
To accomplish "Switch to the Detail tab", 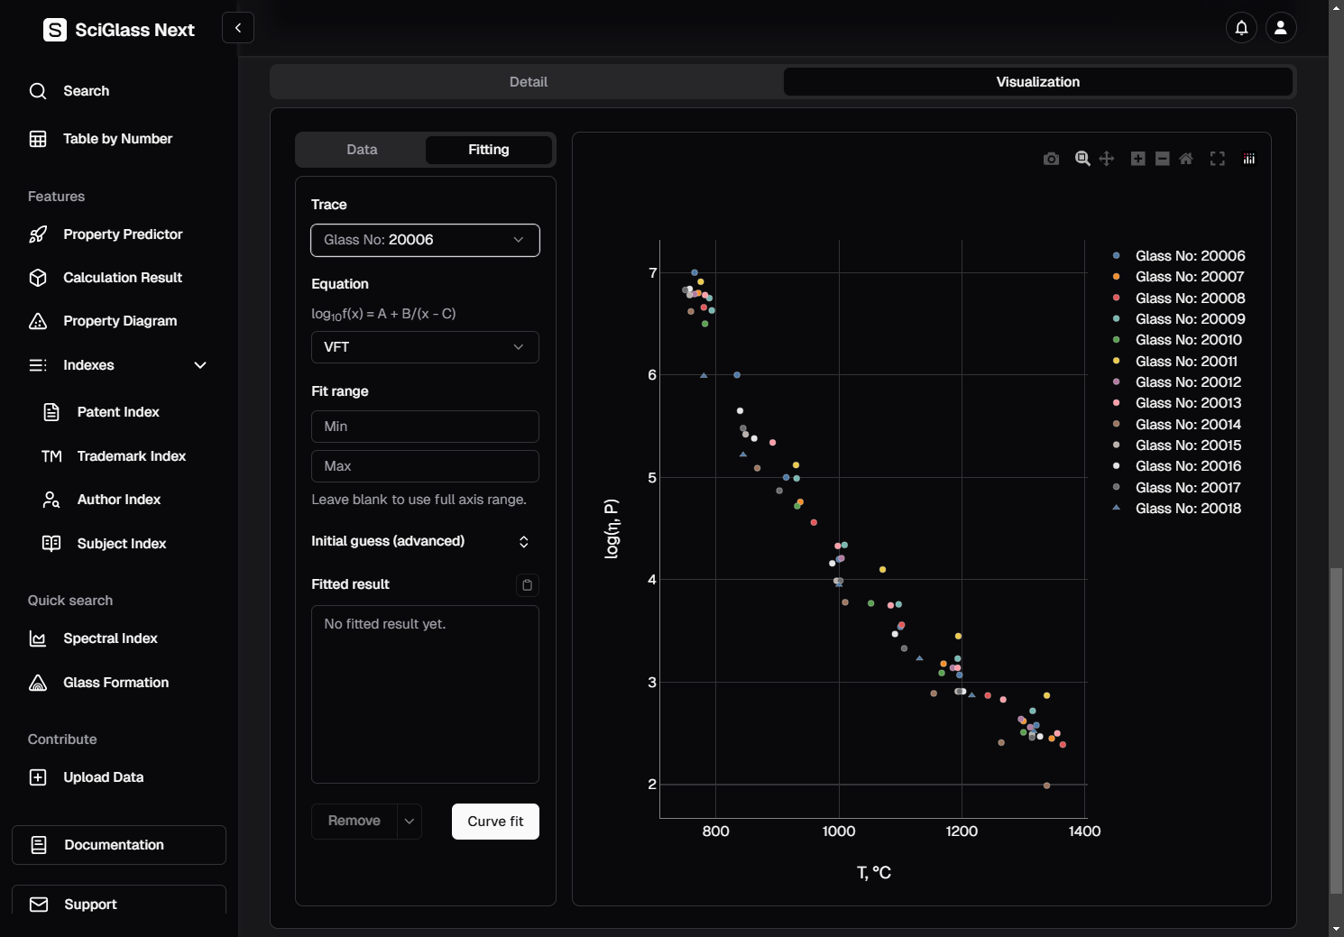I will click(x=528, y=82).
